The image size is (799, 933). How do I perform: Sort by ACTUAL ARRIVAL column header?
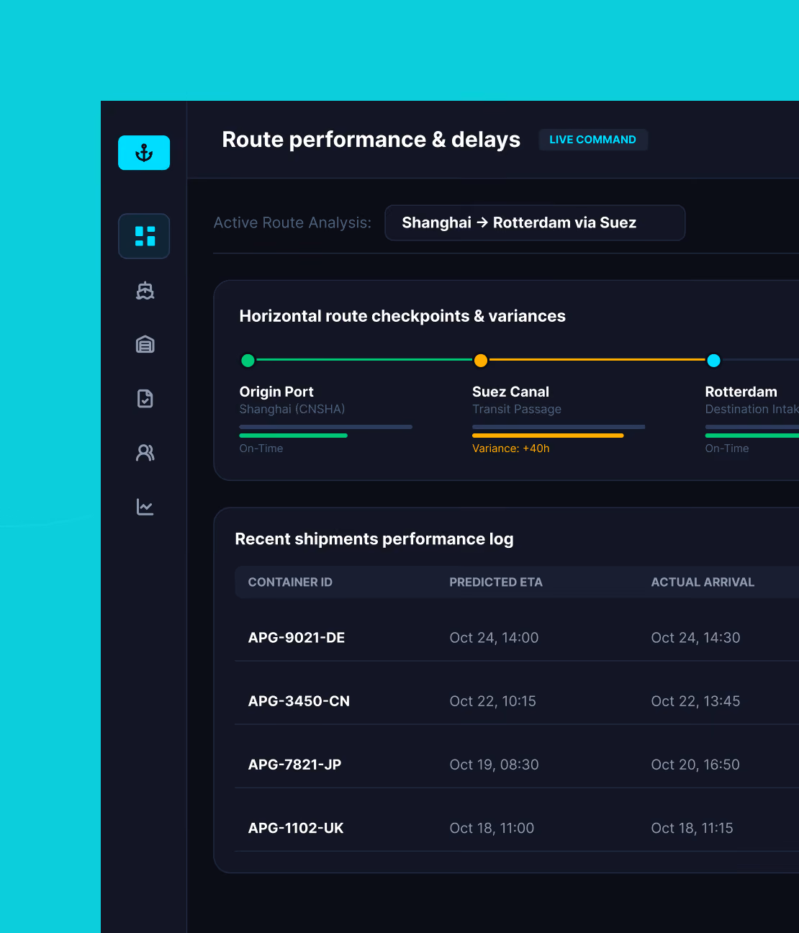click(x=703, y=582)
